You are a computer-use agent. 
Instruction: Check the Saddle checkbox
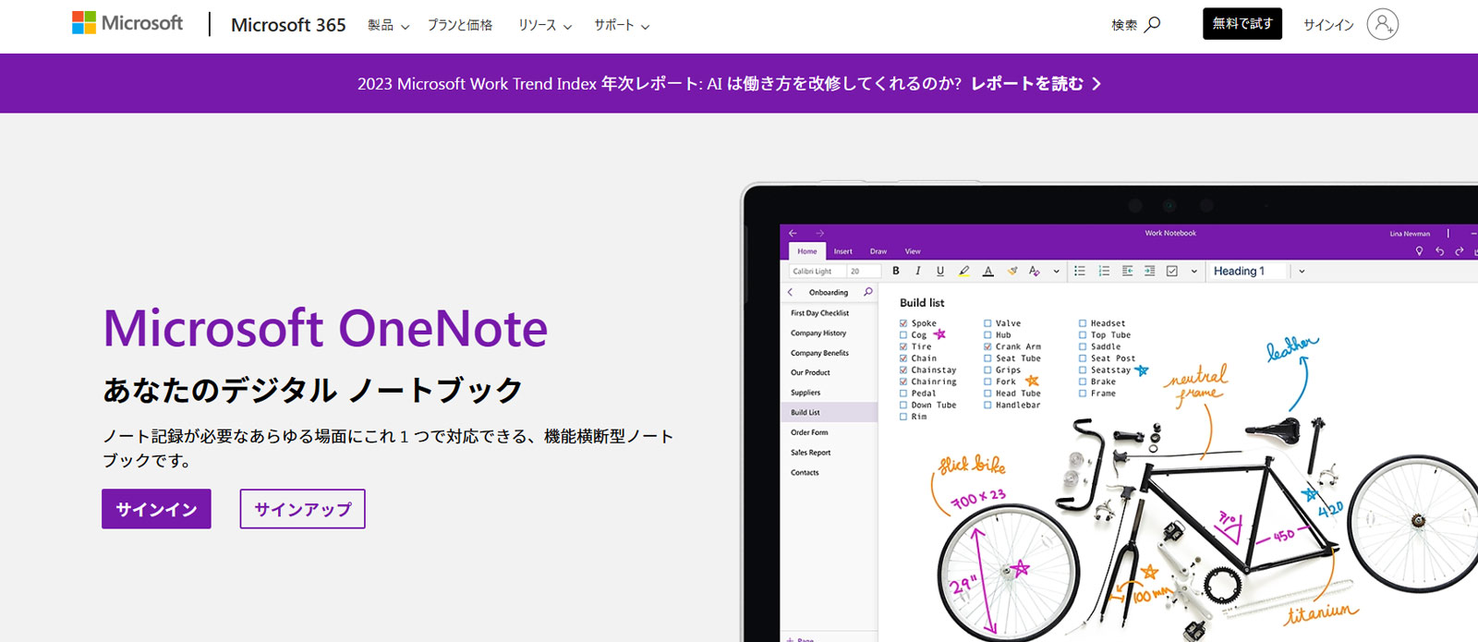(x=1083, y=346)
